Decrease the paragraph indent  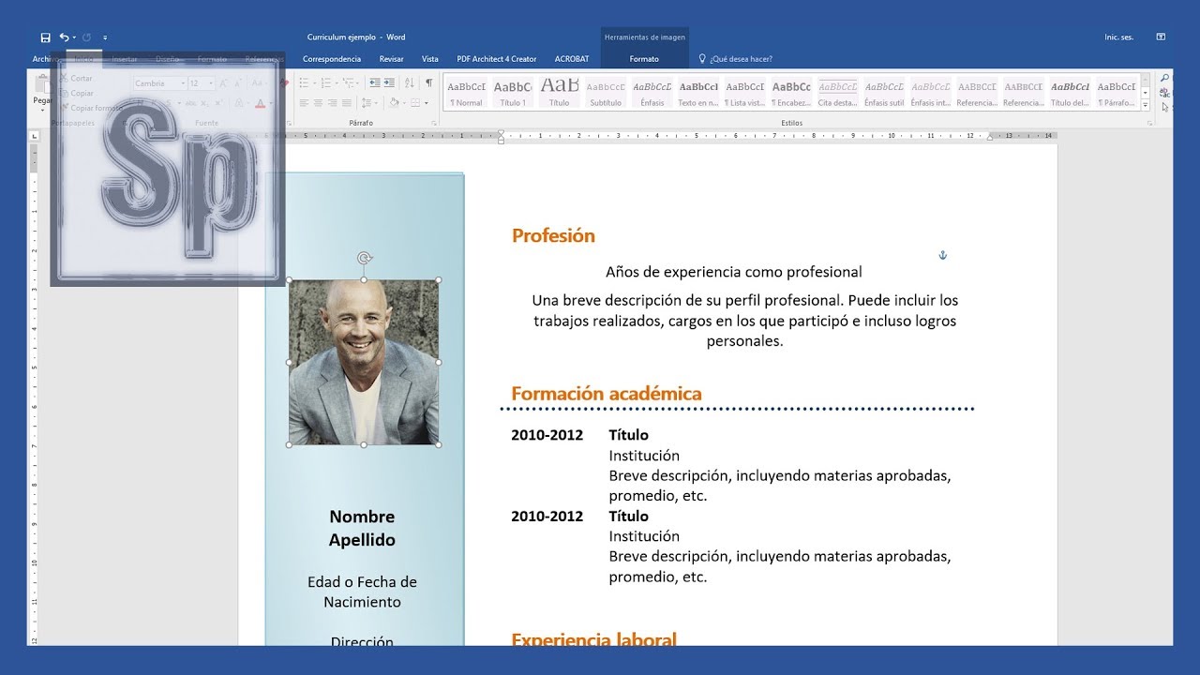click(374, 82)
